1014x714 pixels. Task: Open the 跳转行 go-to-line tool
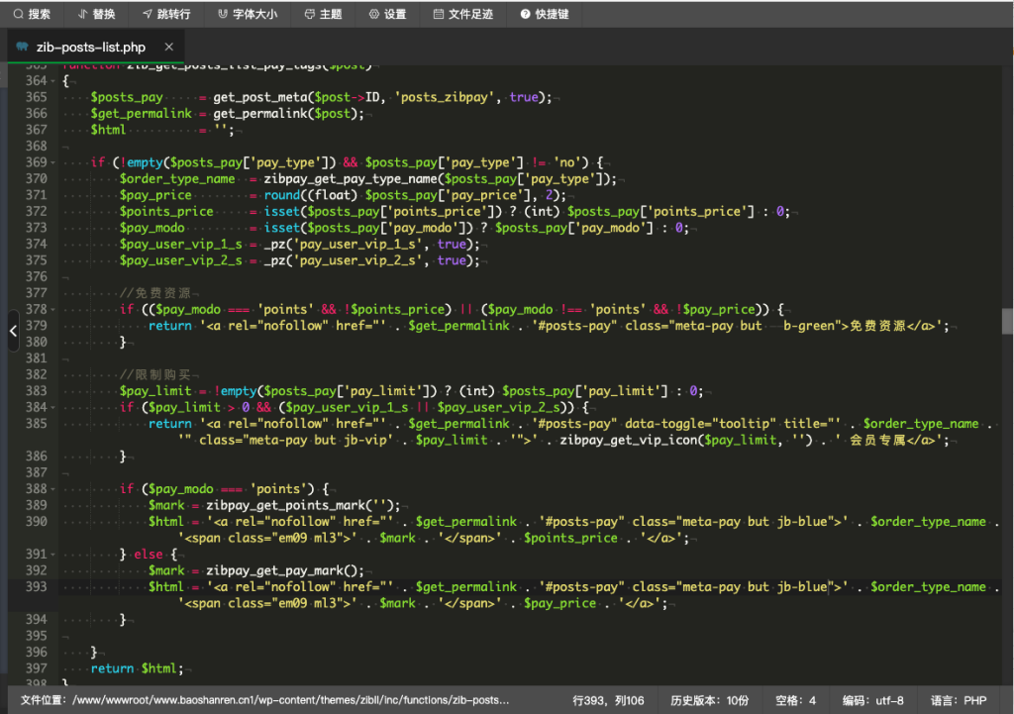point(166,14)
